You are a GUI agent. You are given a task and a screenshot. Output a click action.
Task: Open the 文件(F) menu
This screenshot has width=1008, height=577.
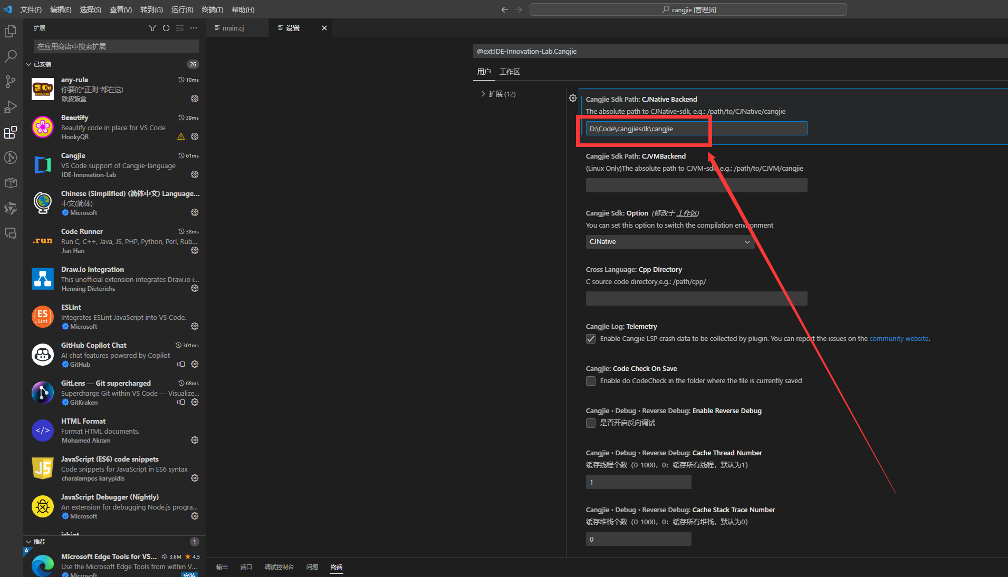tap(31, 9)
